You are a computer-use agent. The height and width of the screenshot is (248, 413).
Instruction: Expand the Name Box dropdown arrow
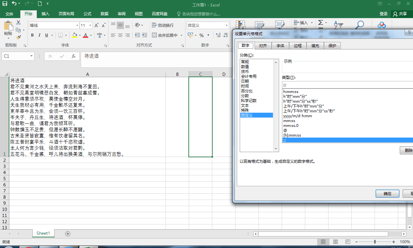pyautogui.click(x=31, y=56)
